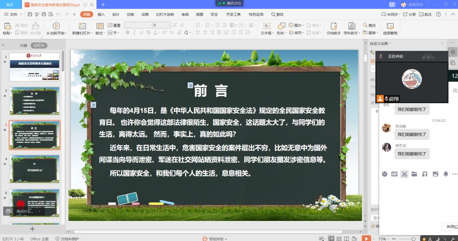The image size is (458, 241).
Task: Open the folder file icon in chat
Action: click(415, 174)
